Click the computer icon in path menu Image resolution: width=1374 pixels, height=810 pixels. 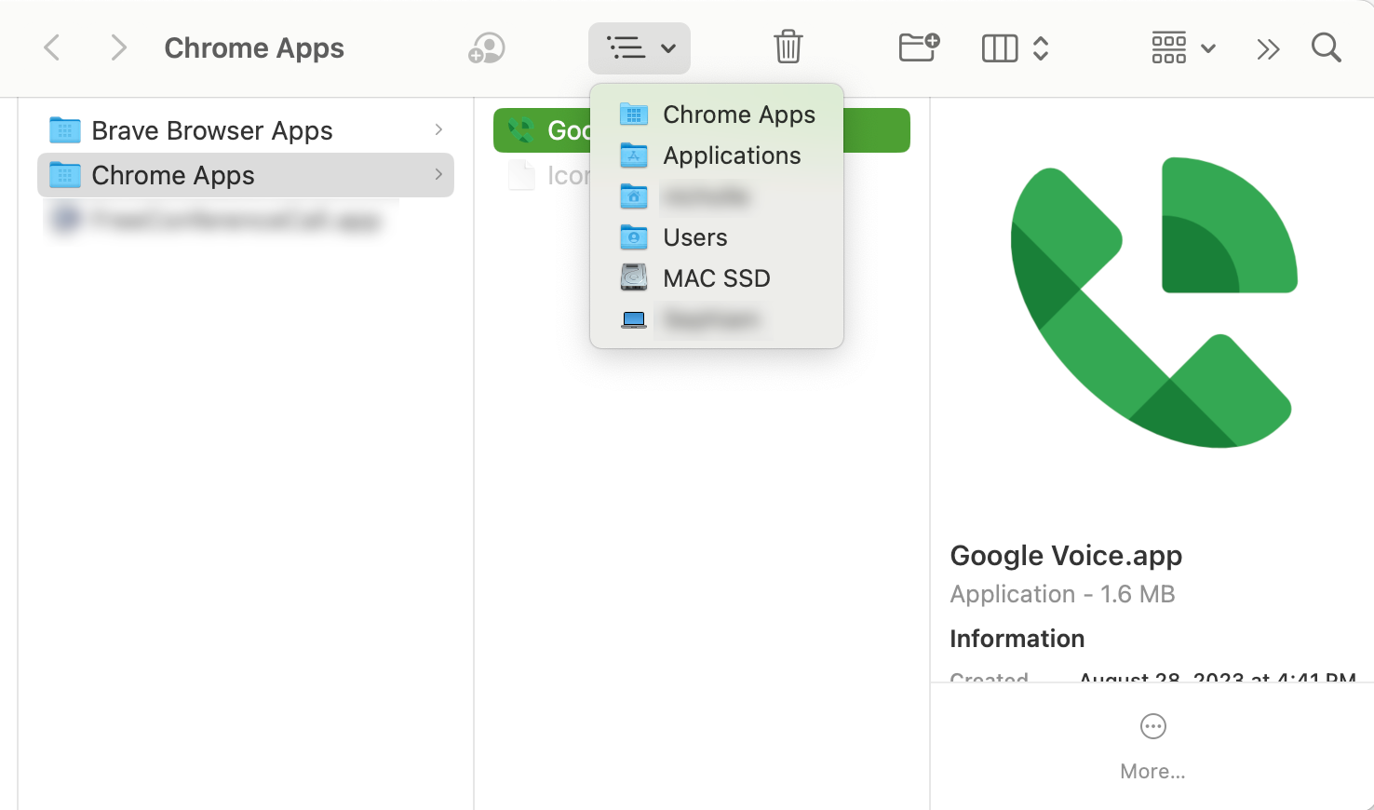coord(634,319)
